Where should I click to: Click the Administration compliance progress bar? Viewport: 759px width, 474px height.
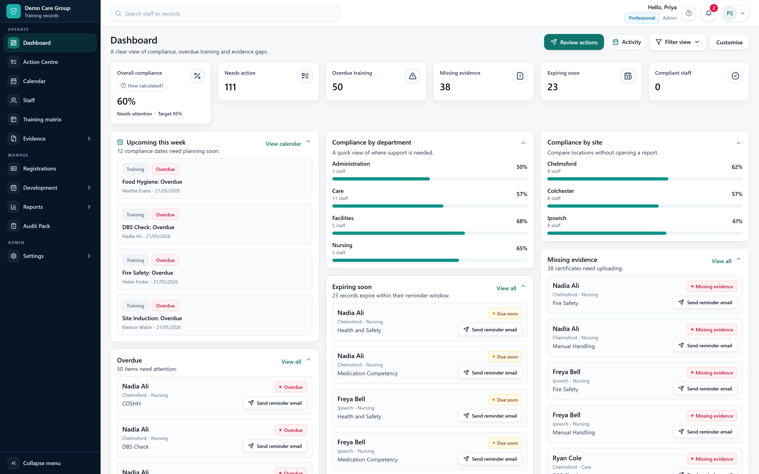pyautogui.click(x=429, y=179)
